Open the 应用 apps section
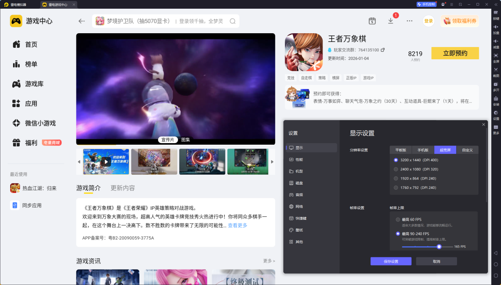This screenshot has height=285, width=501. pyautogui.click(x=25, y=104)
